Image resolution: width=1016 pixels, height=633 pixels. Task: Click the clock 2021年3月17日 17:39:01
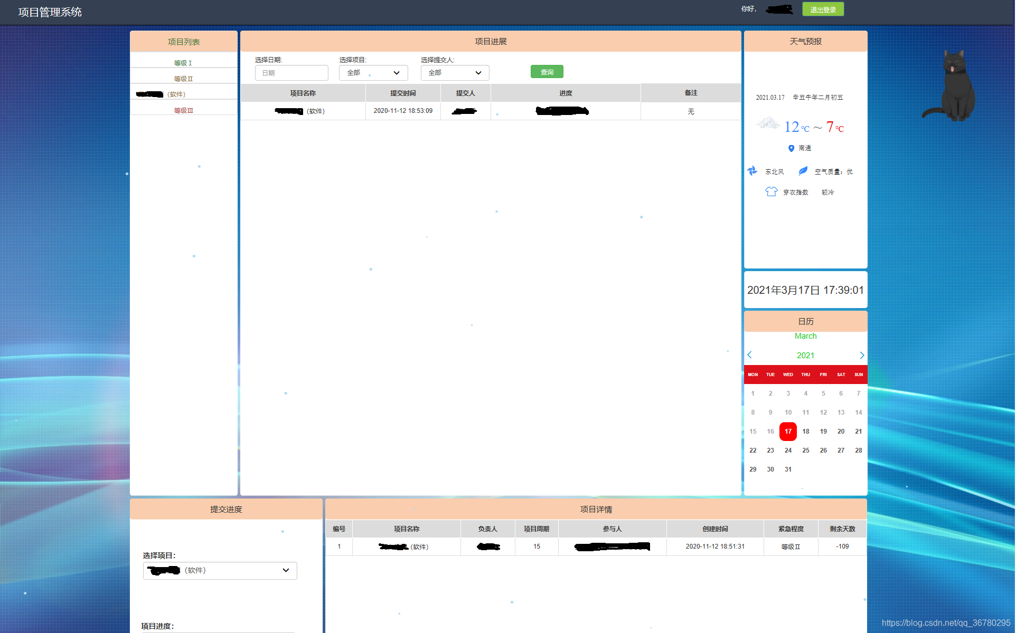point(805,290)
